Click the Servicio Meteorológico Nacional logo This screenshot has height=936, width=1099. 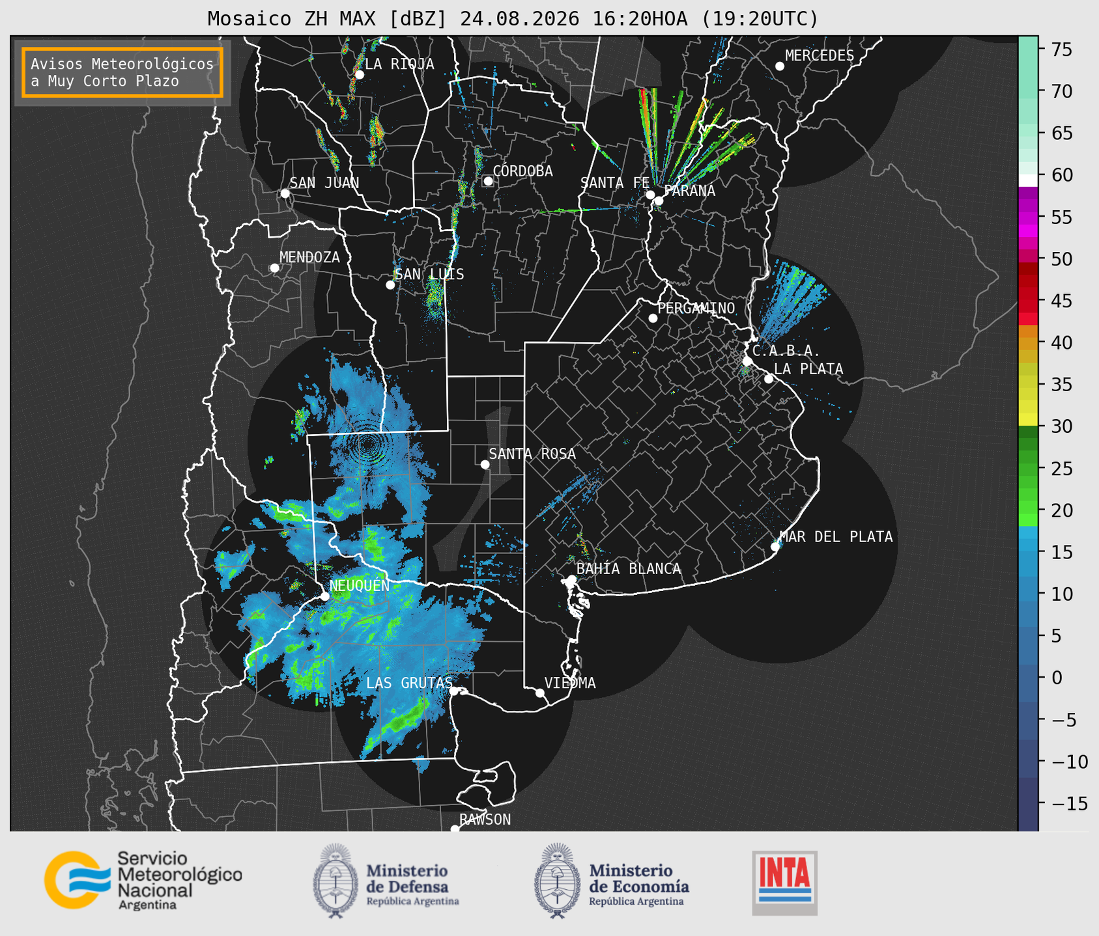pos(143,880)
